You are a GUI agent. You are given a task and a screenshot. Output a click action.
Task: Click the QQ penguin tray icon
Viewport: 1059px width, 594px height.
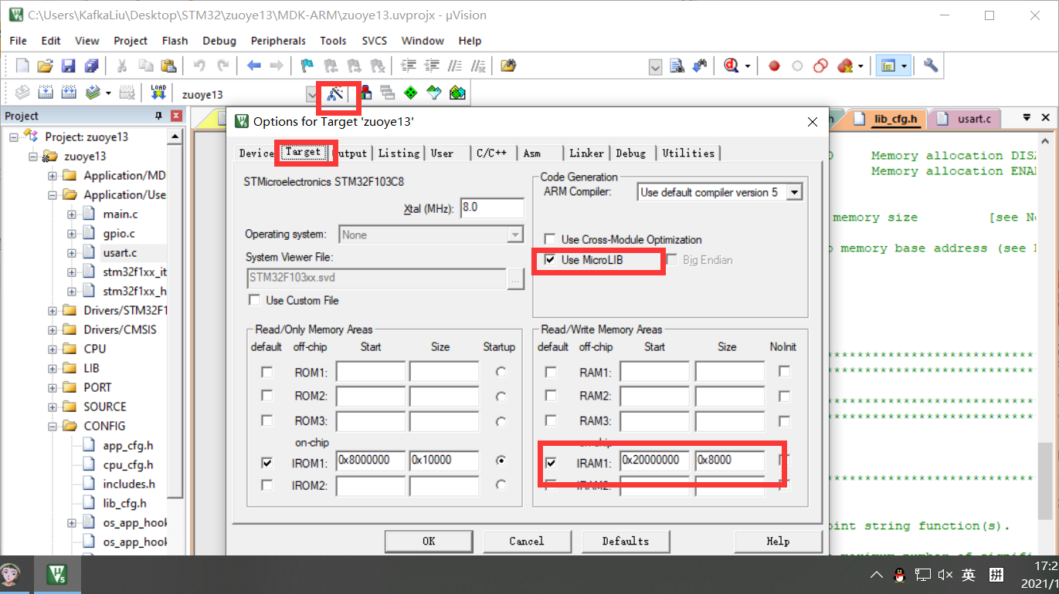(x=899, y=575)
